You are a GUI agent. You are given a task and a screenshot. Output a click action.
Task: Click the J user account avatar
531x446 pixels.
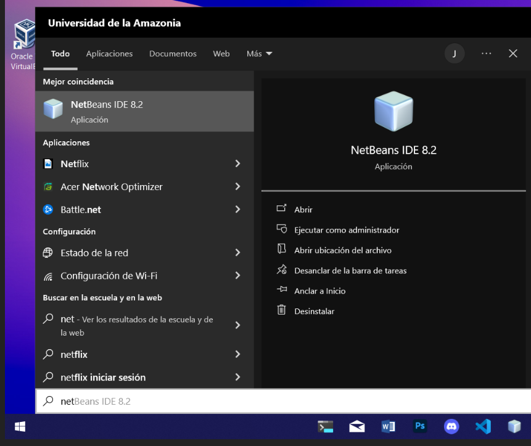(455, 54)
